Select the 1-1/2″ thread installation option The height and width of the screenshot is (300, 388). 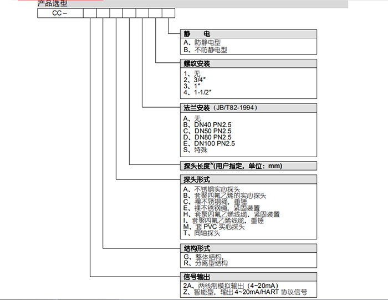point(198,92)
